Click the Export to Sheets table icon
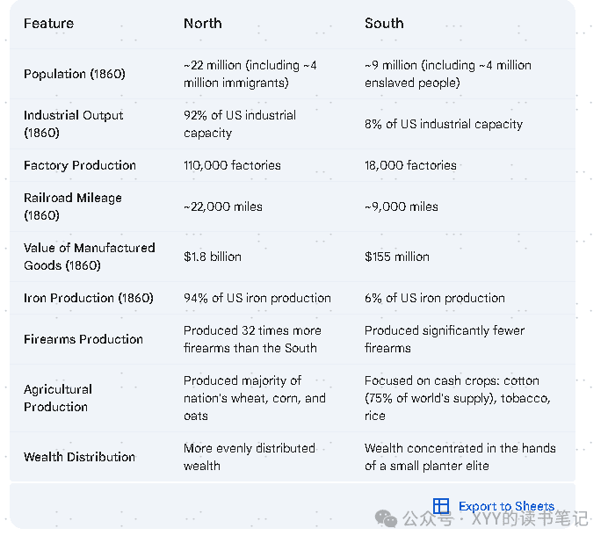Image resolution: width=608 pixels, height=543 pixels. 441,506
